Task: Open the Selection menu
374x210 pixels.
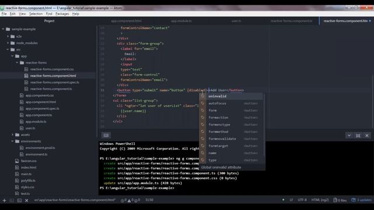Action: click(x=36, y=14)
